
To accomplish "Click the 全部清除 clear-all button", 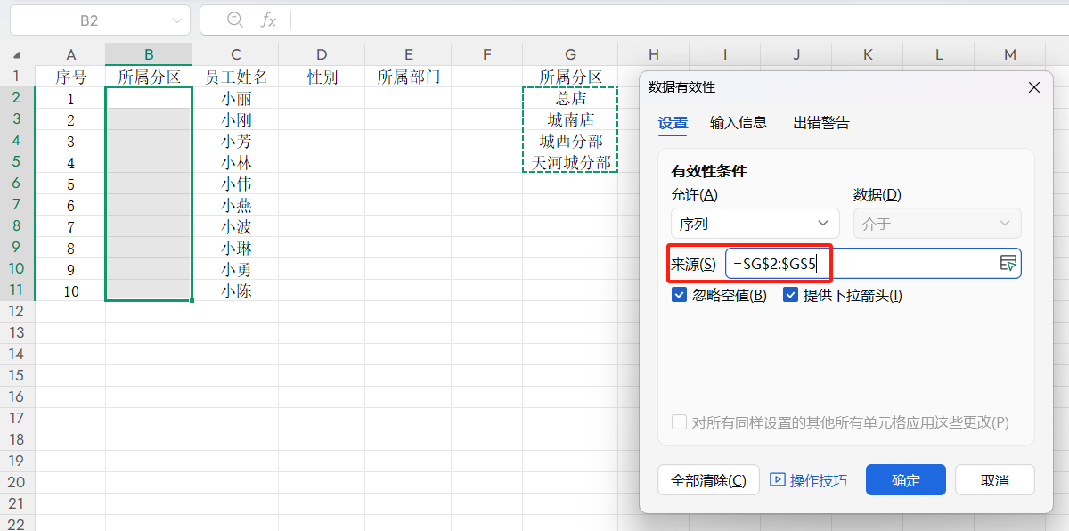I will click(x=708, y=479).
